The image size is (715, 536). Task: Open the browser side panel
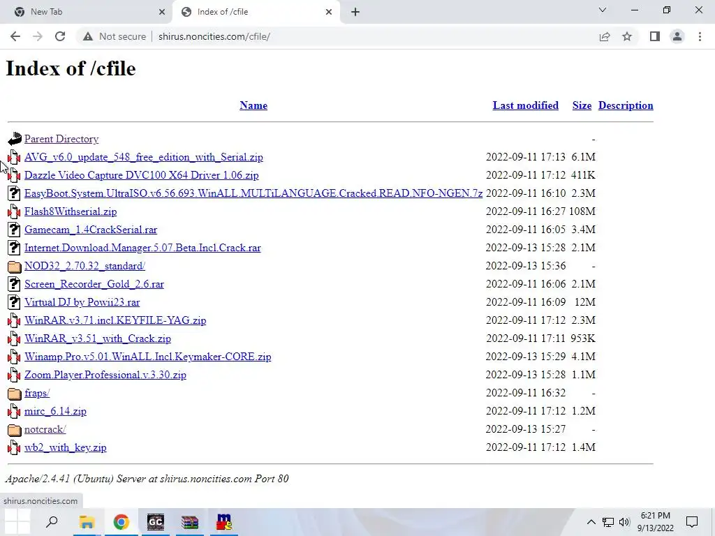(x=655, y=36)
